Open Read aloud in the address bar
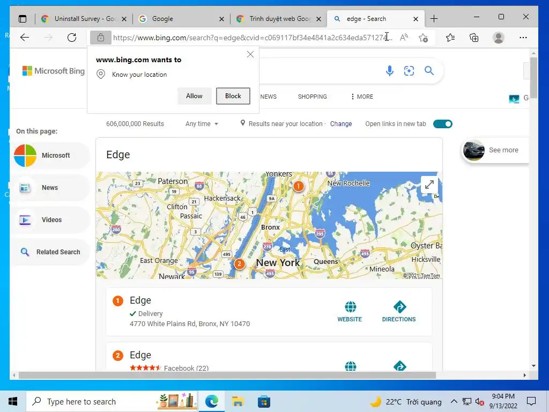Viewport: 549px width, 412px height. 404,38
